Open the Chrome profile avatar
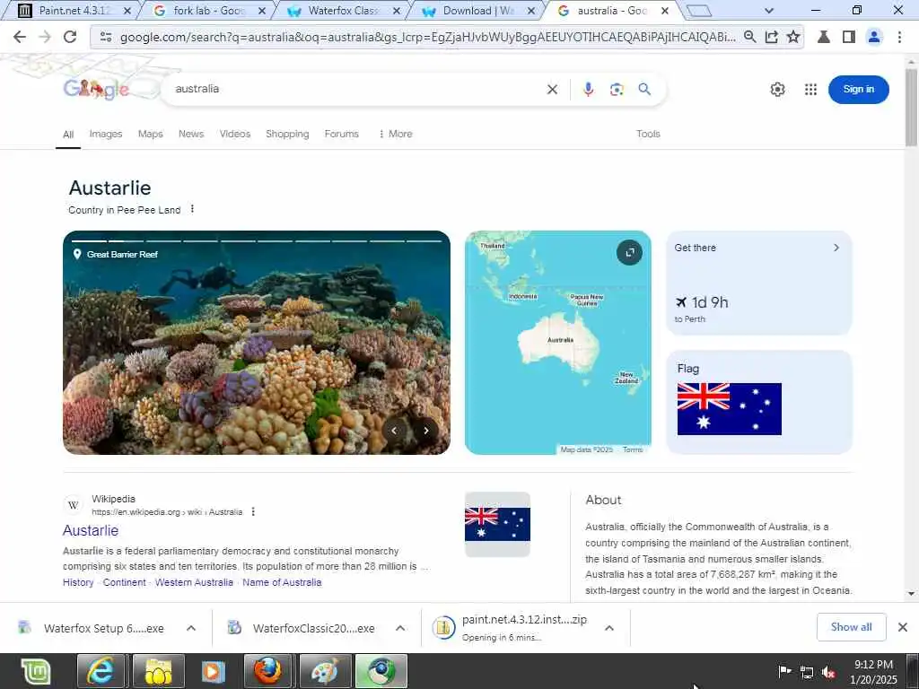 click(x=874, y=37)
